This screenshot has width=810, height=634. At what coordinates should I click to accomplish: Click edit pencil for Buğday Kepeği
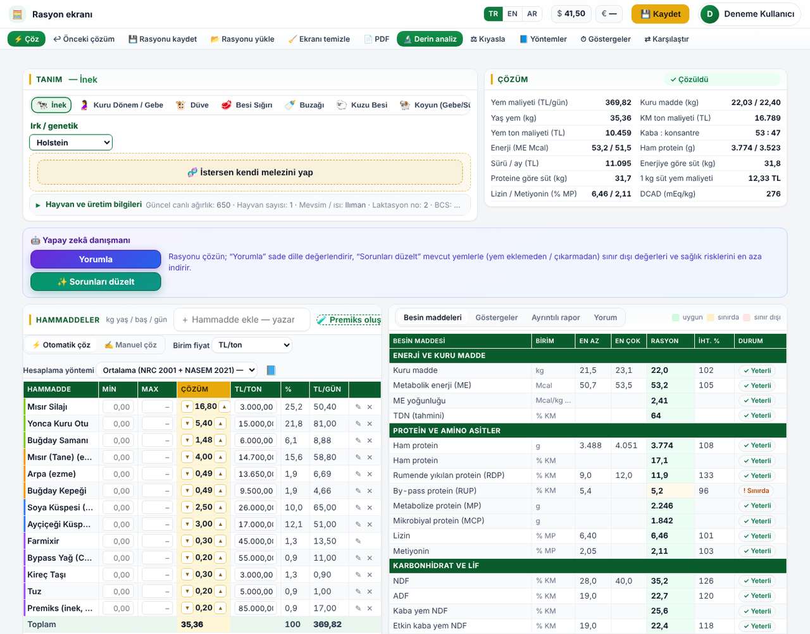[358, 491]
